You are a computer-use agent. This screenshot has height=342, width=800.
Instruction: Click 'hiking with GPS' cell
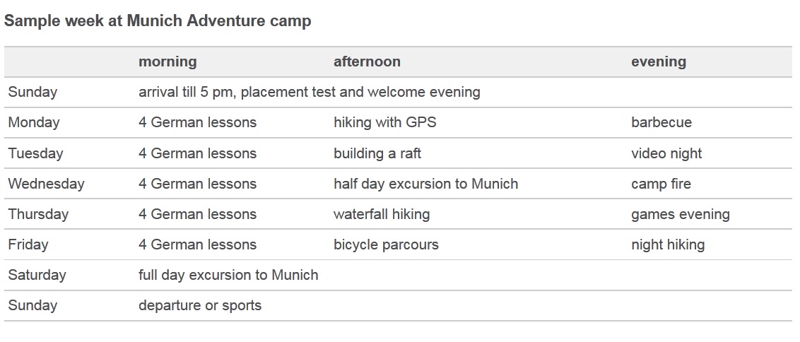(384, 122)
